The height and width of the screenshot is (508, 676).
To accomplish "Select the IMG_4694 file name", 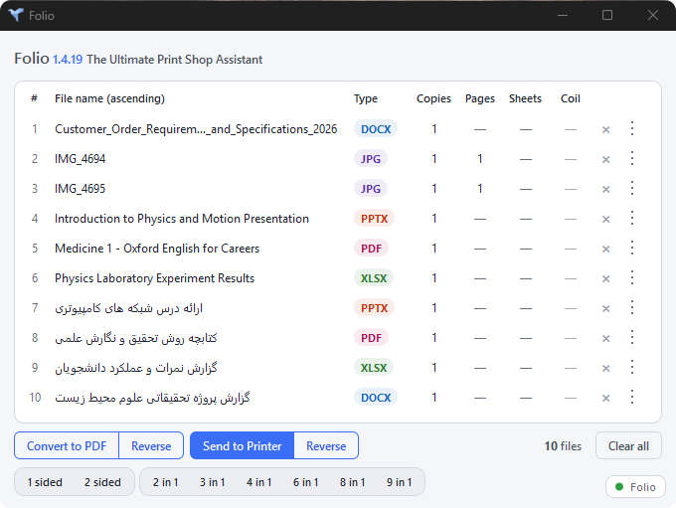I will (x=80, y=159).
